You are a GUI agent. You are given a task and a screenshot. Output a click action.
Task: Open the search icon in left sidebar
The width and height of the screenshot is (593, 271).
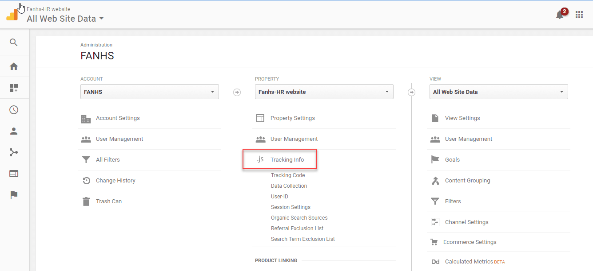(14, 43)
